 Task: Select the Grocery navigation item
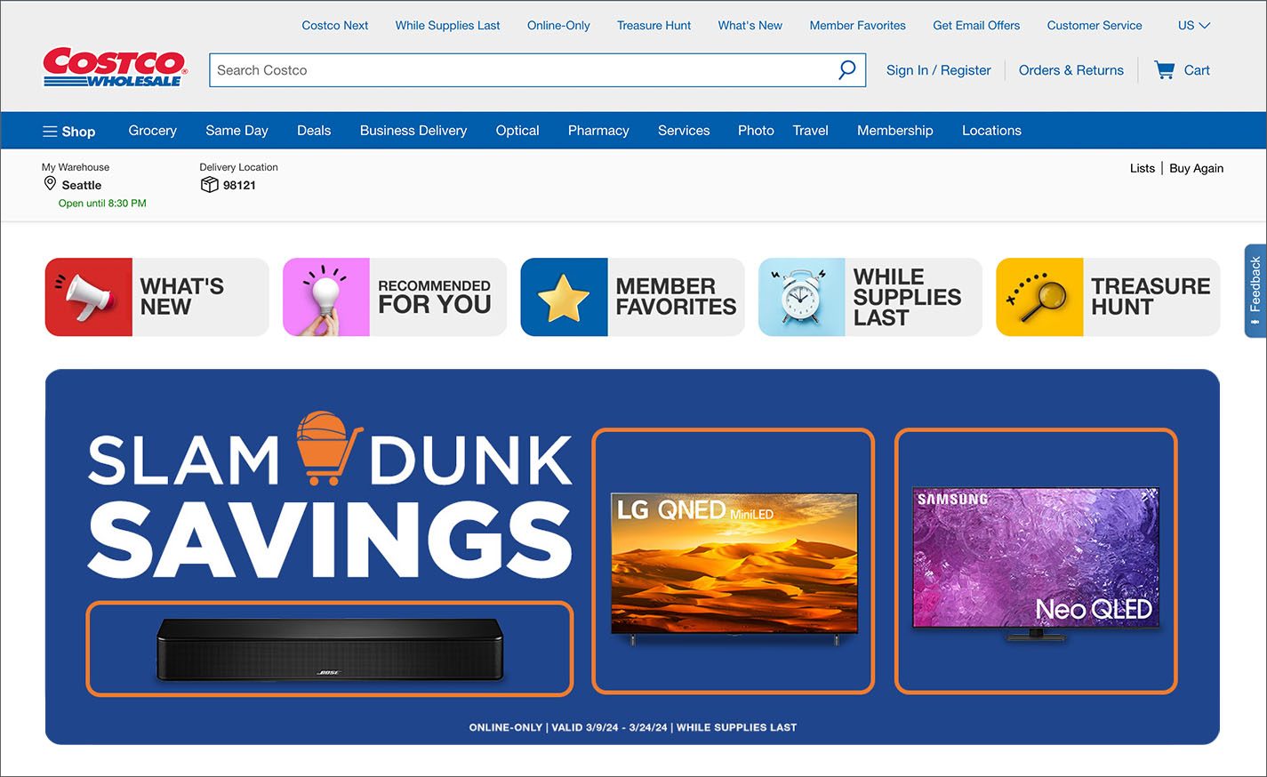152,131
